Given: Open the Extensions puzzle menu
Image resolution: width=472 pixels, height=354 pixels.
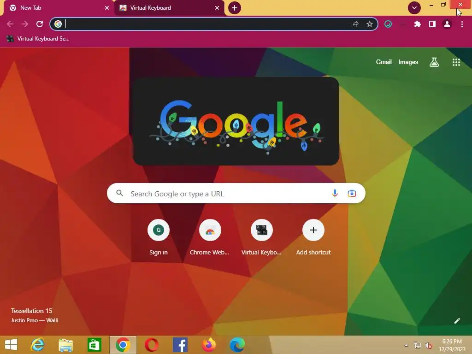Looking at the screenshot, I should coord(418,24).
